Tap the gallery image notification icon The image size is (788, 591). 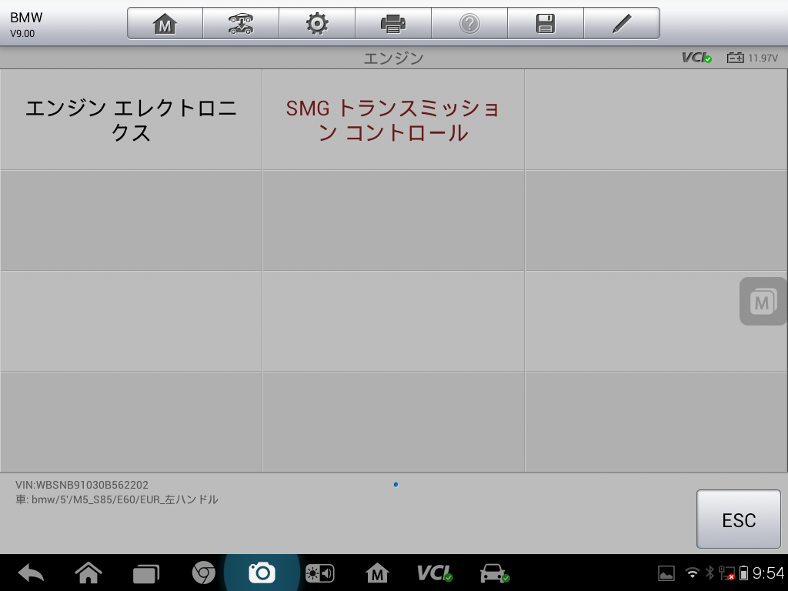coord(666,573)
